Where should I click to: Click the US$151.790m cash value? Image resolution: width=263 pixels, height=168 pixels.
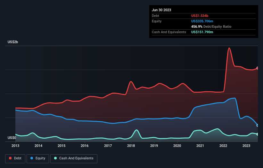(x=202, y=32)
